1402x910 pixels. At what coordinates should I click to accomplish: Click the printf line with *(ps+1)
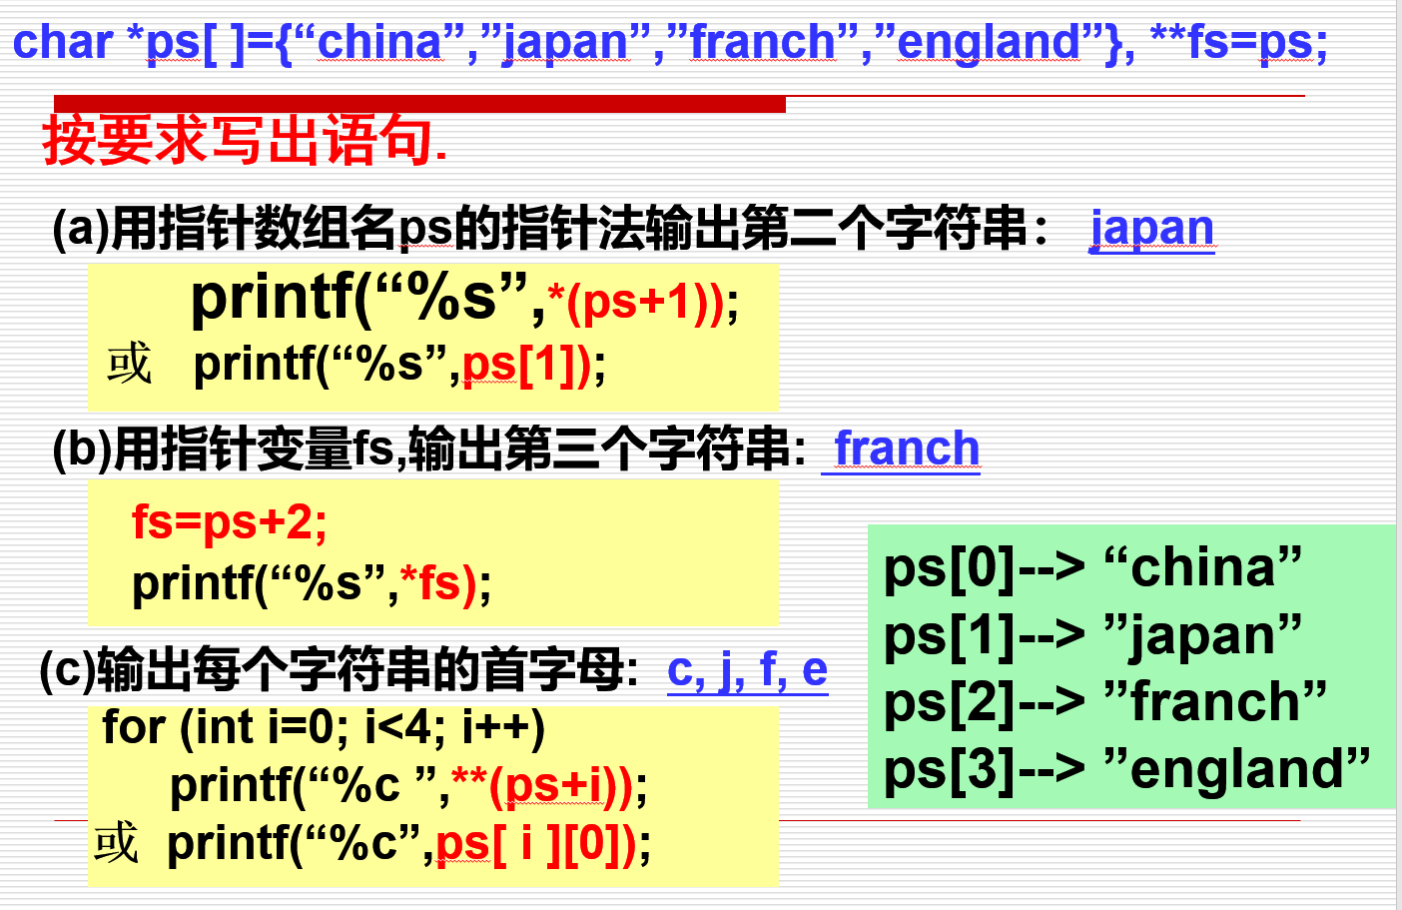point(464,299)
